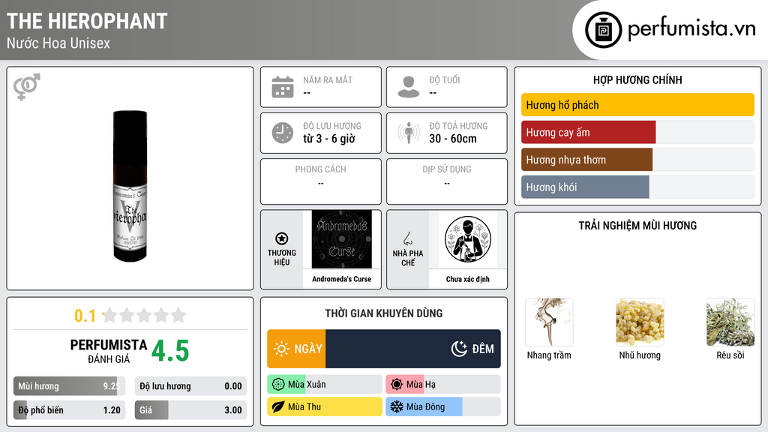Viewport: 768px width, 432px height.
Task: Click the snowflake icon for Mùa Đông
Action: [x=397, y=407]
